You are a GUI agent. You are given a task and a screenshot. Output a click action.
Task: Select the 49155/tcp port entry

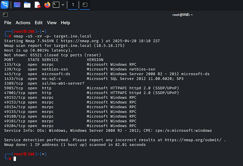(x=15, y=112)
